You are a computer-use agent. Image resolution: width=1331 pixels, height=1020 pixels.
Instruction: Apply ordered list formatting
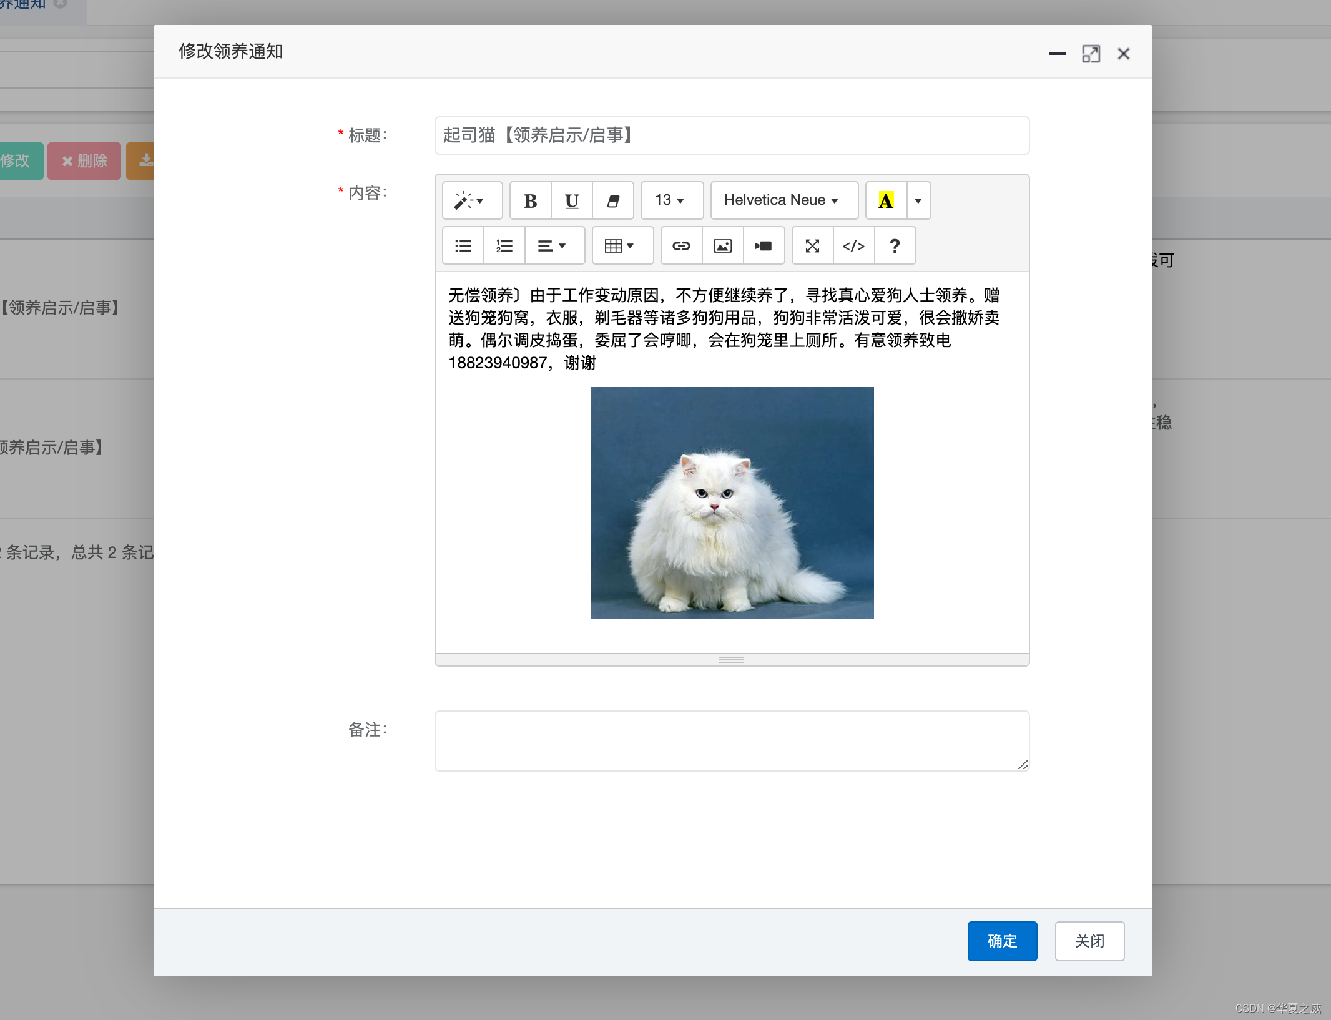coord(504,245)
